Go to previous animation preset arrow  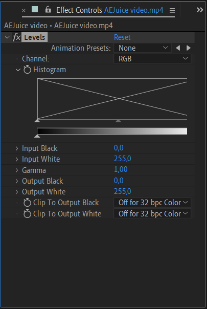tap(178, 48)
